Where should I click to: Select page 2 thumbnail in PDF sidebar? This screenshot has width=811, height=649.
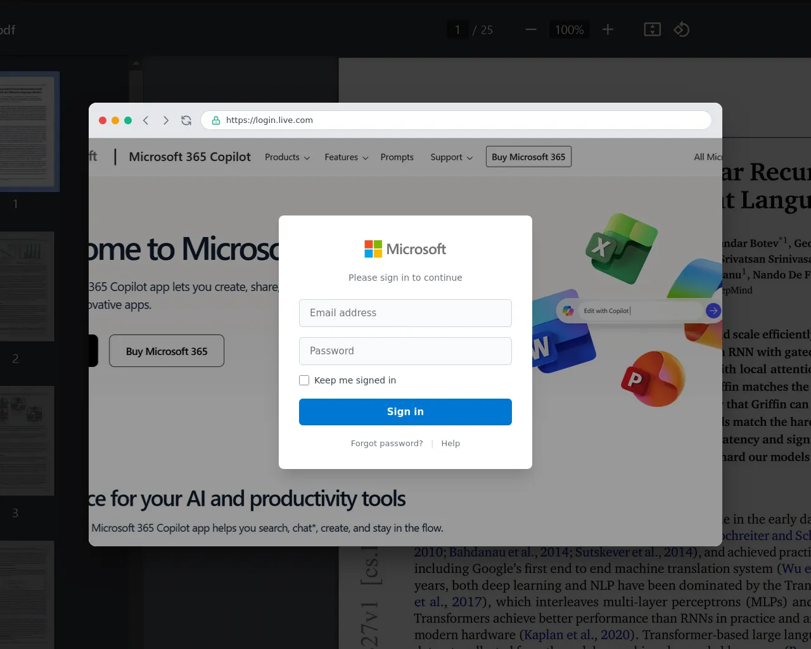pyautogui.click(x=27, y=286)
